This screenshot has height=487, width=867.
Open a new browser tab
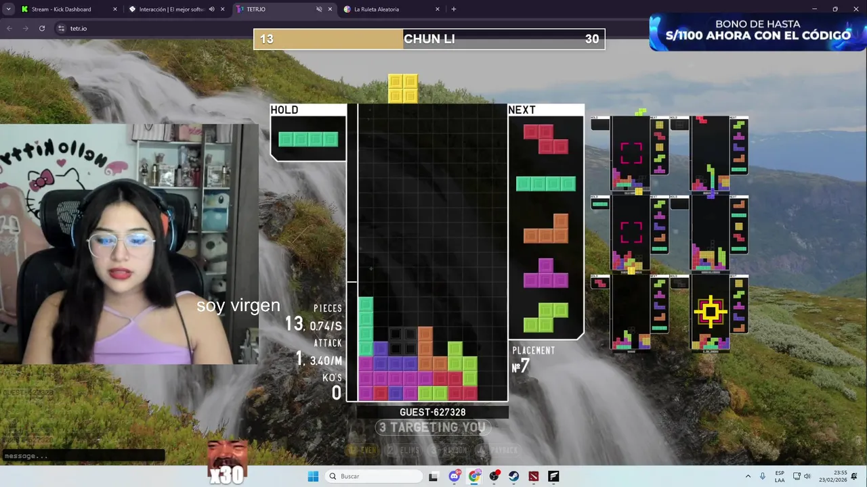pyautogui.click(x=453, y=9)
